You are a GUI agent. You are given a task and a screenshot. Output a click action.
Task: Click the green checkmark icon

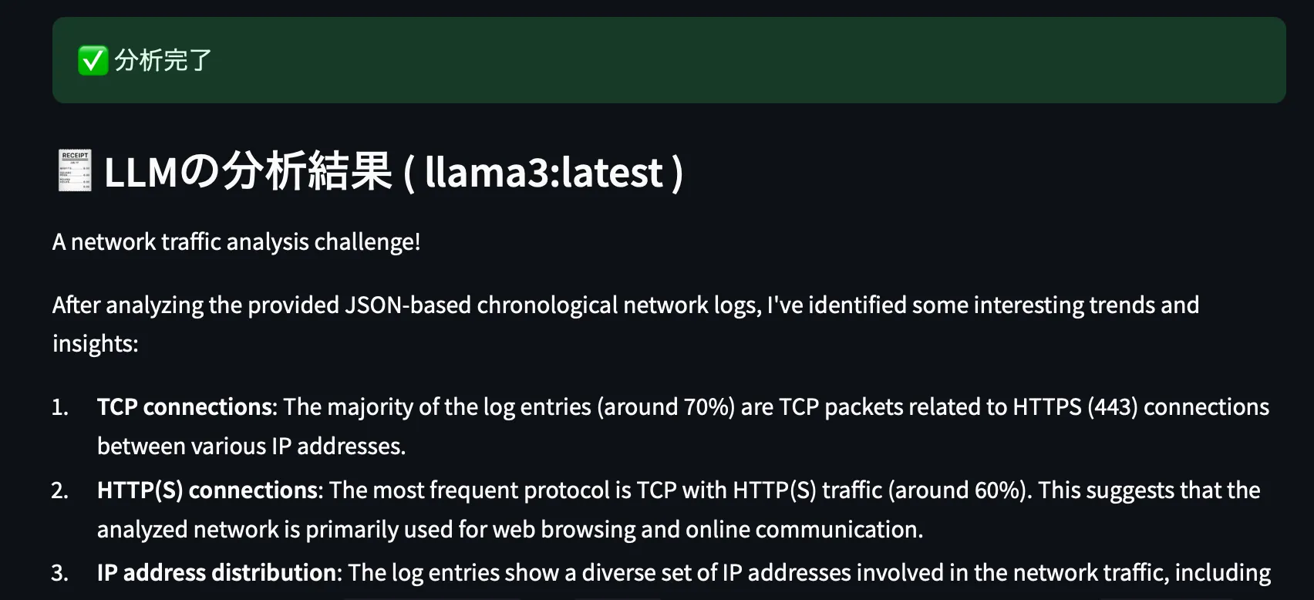93,60
